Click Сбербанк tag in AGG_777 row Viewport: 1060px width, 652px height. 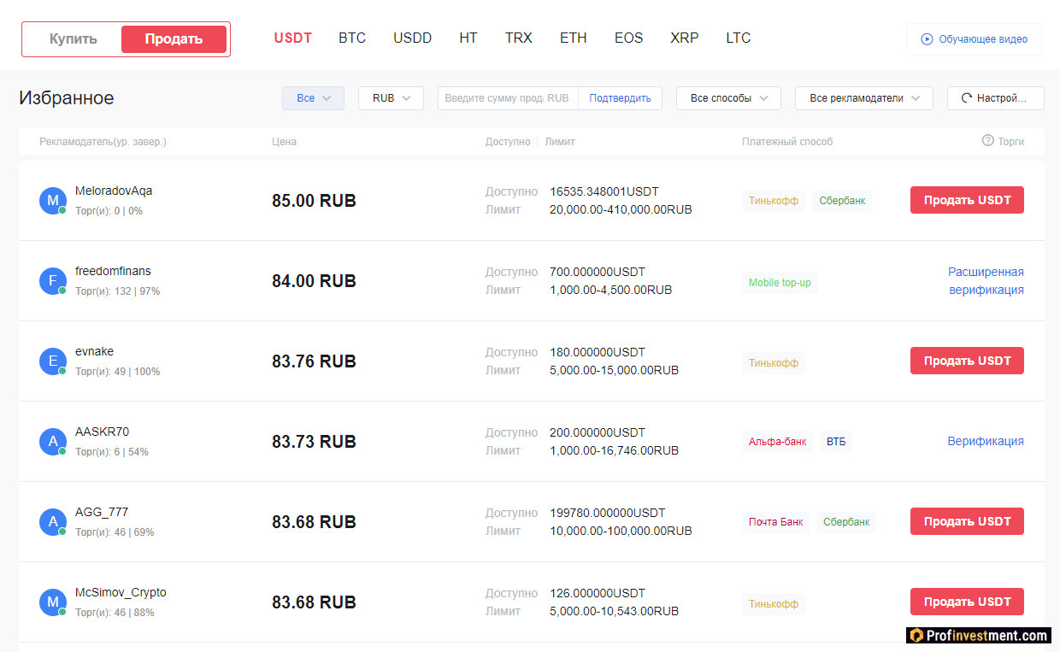[x=846, y=522]
